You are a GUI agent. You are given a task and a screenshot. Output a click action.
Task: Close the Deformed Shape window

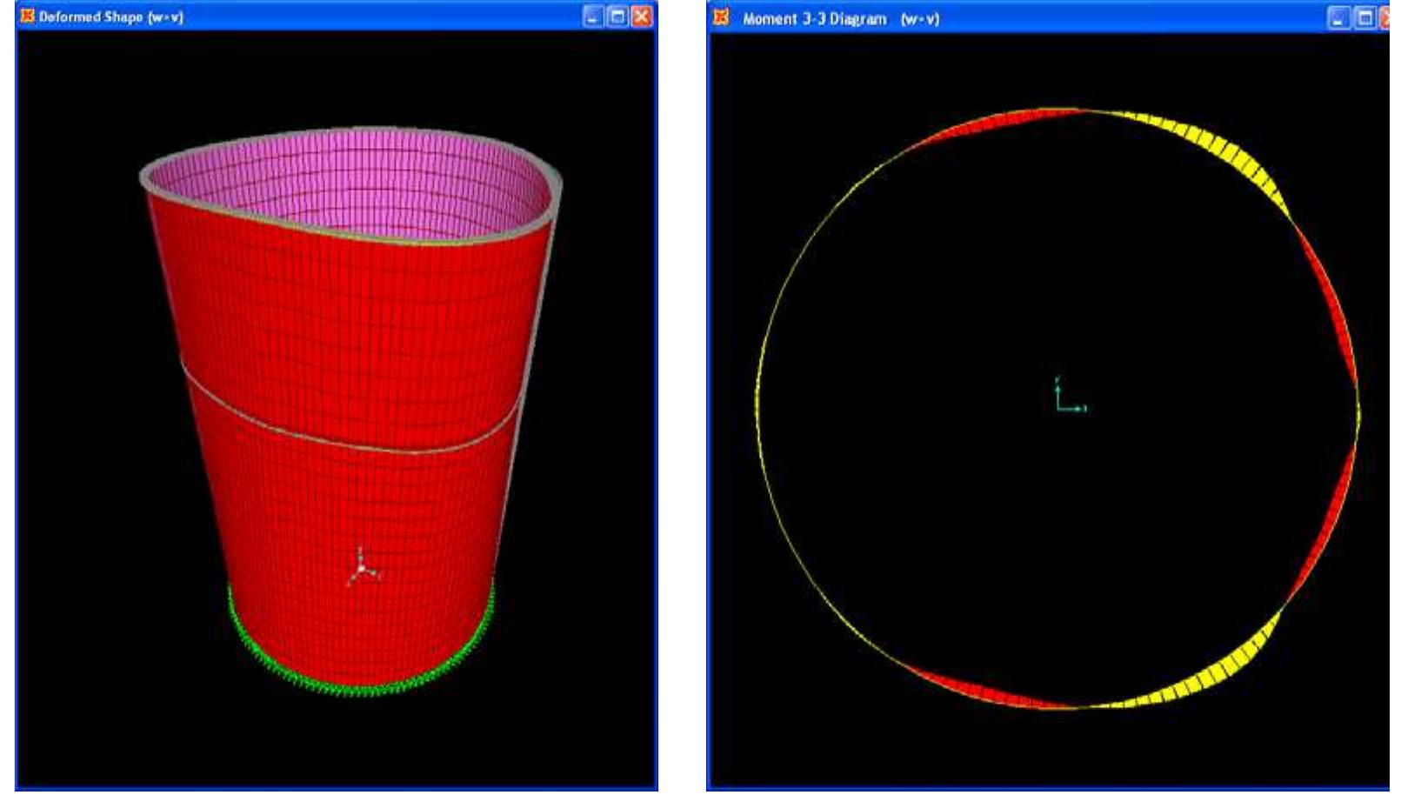pyautogui.click(x=642, y=17)
